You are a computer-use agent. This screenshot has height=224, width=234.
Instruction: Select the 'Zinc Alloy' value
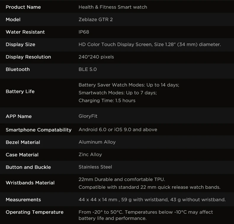click(90, 154)
